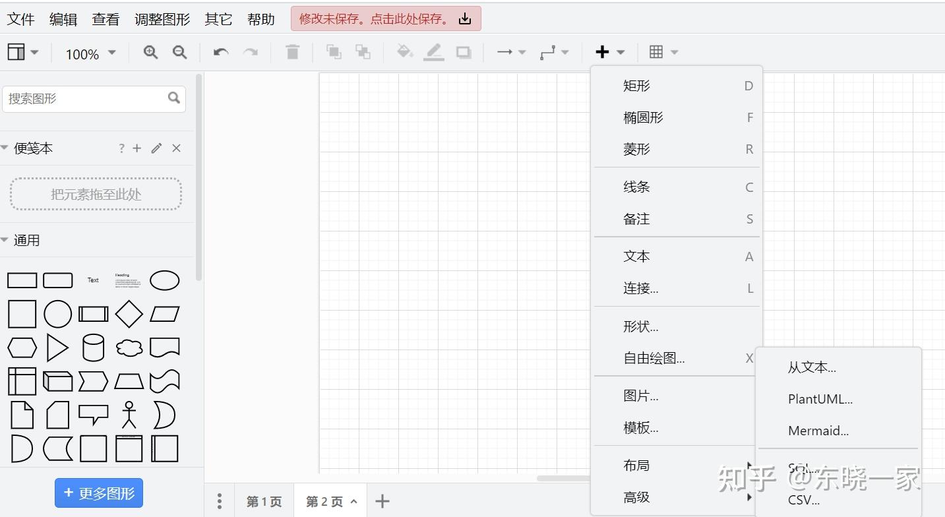945x517 pixels.
Task: Open the 调整图形 menu
Action: coord(162,19)
